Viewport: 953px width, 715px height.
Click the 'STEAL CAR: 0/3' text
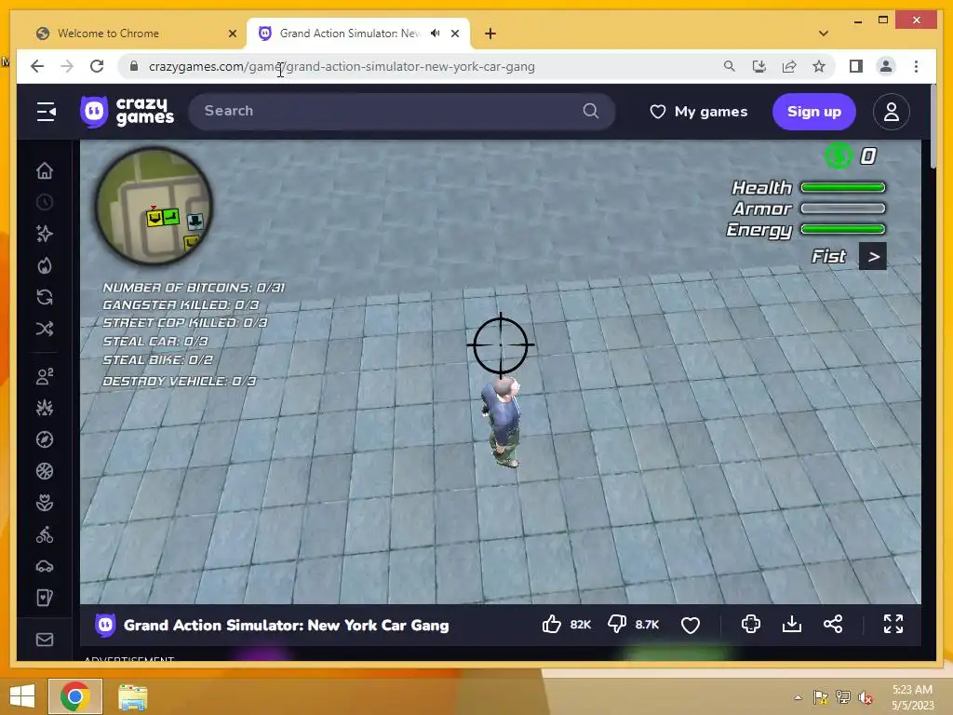(155, 342)
